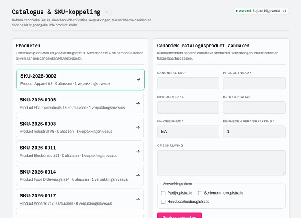Select the SKU-2026-0017 product title
Viewport: 301px width, 218px height.
tap(38, 196)
